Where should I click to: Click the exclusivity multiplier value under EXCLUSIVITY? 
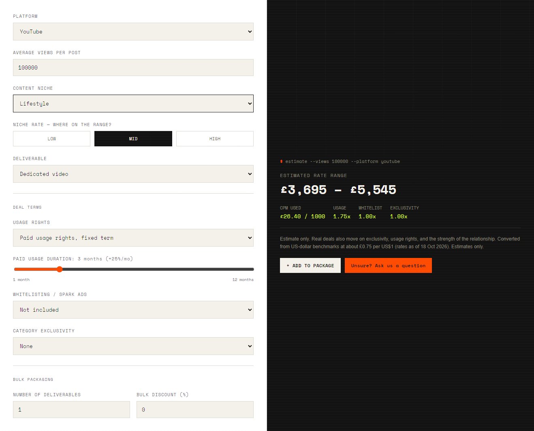tap(399, 217)
